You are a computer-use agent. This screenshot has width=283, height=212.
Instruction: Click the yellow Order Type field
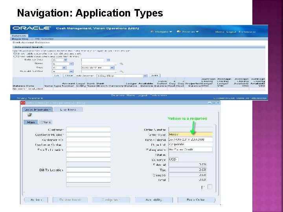(x=191, y=135)
